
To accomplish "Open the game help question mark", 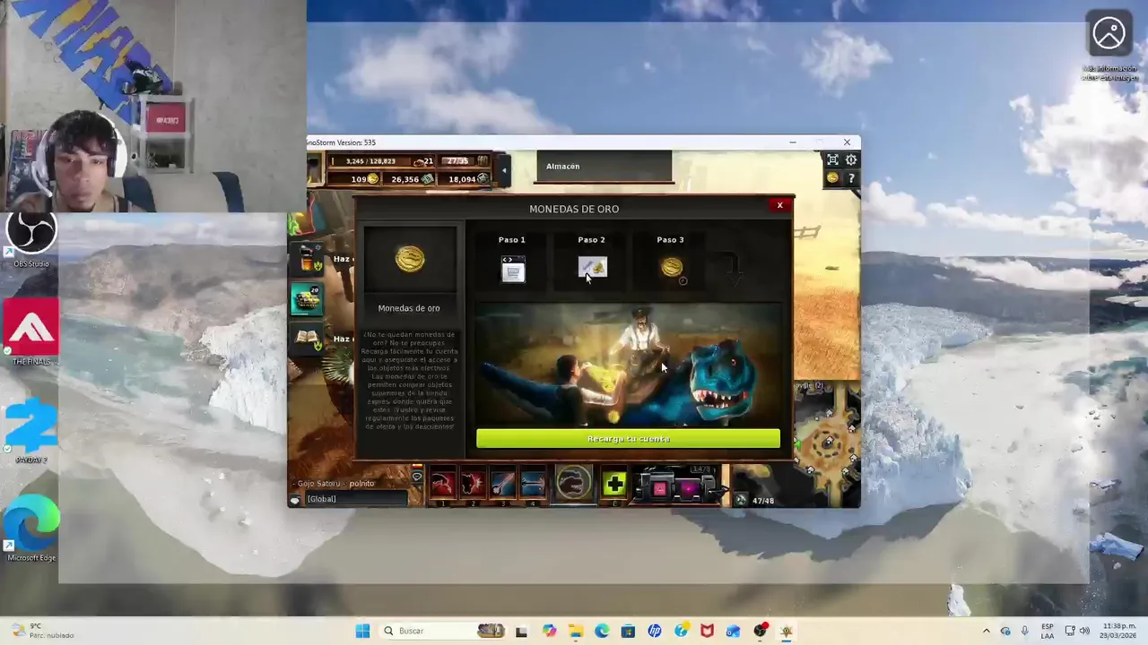I will [x=851, y=178].
